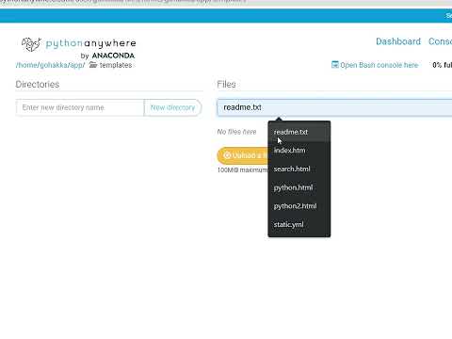The width and height of the screenshot is (452, 339).
Task: Click the PythonAnywhere logo
Action: point(78,48)
